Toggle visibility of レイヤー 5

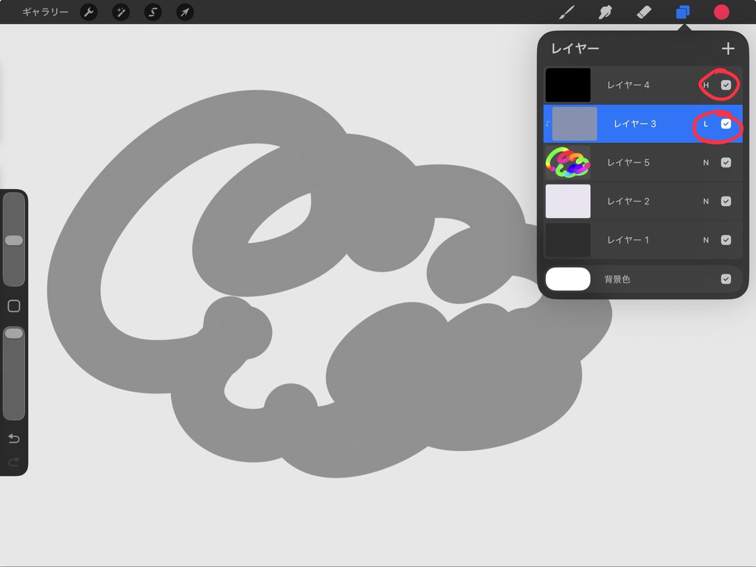pos(726,163)
